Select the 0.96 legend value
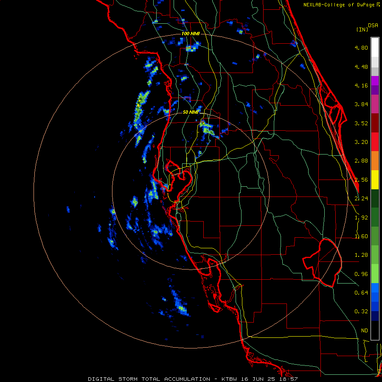Viewport: 382px width, 382px height. coord(361,274)
